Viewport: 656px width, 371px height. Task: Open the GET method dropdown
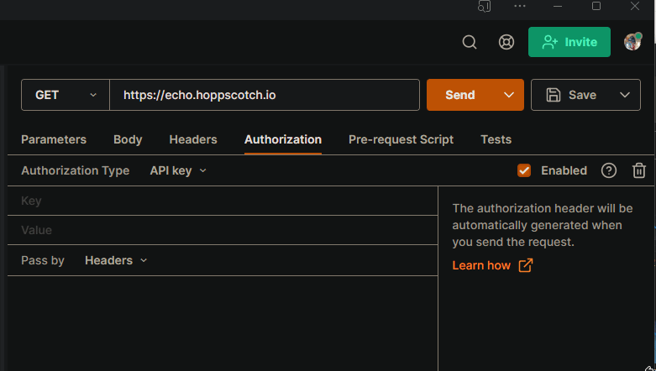tap(66, 95)
